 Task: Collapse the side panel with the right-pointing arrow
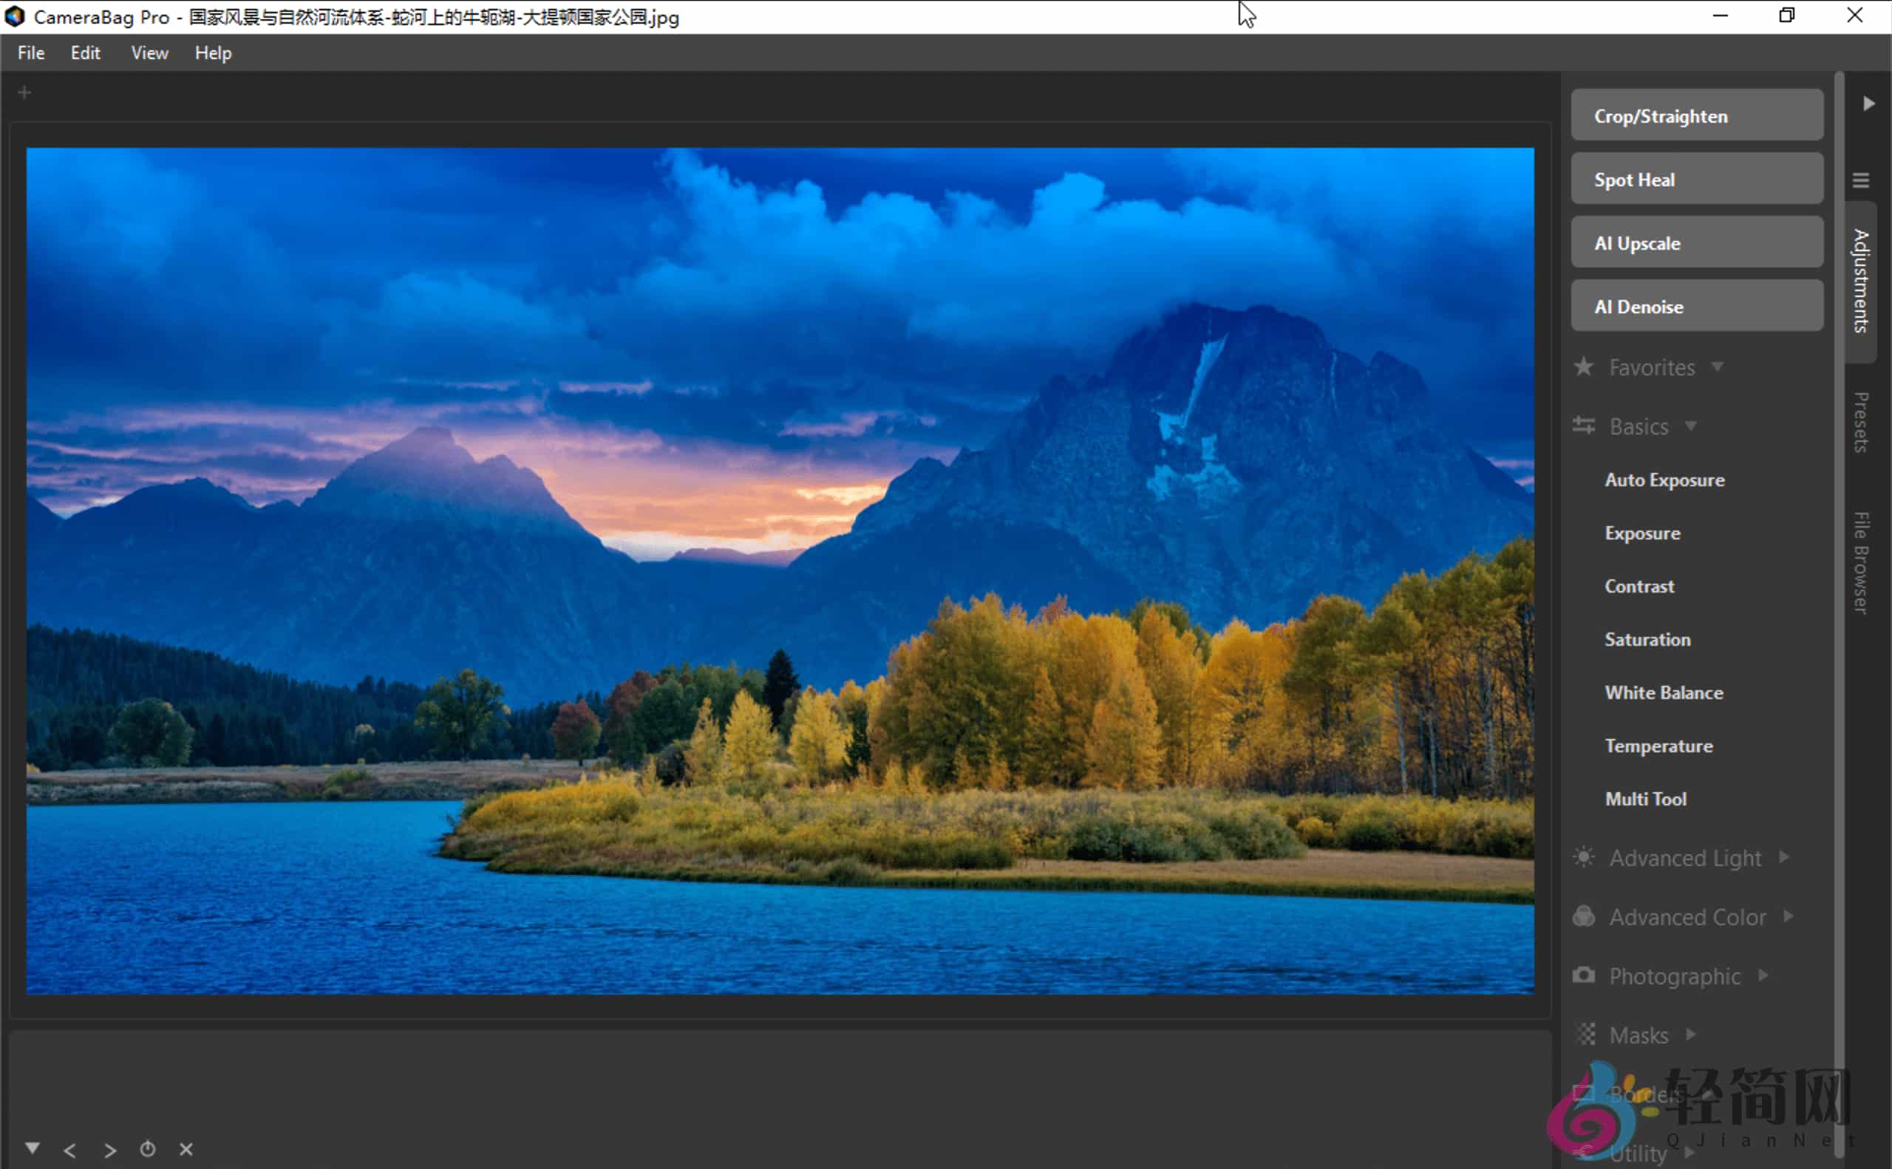1868,103
